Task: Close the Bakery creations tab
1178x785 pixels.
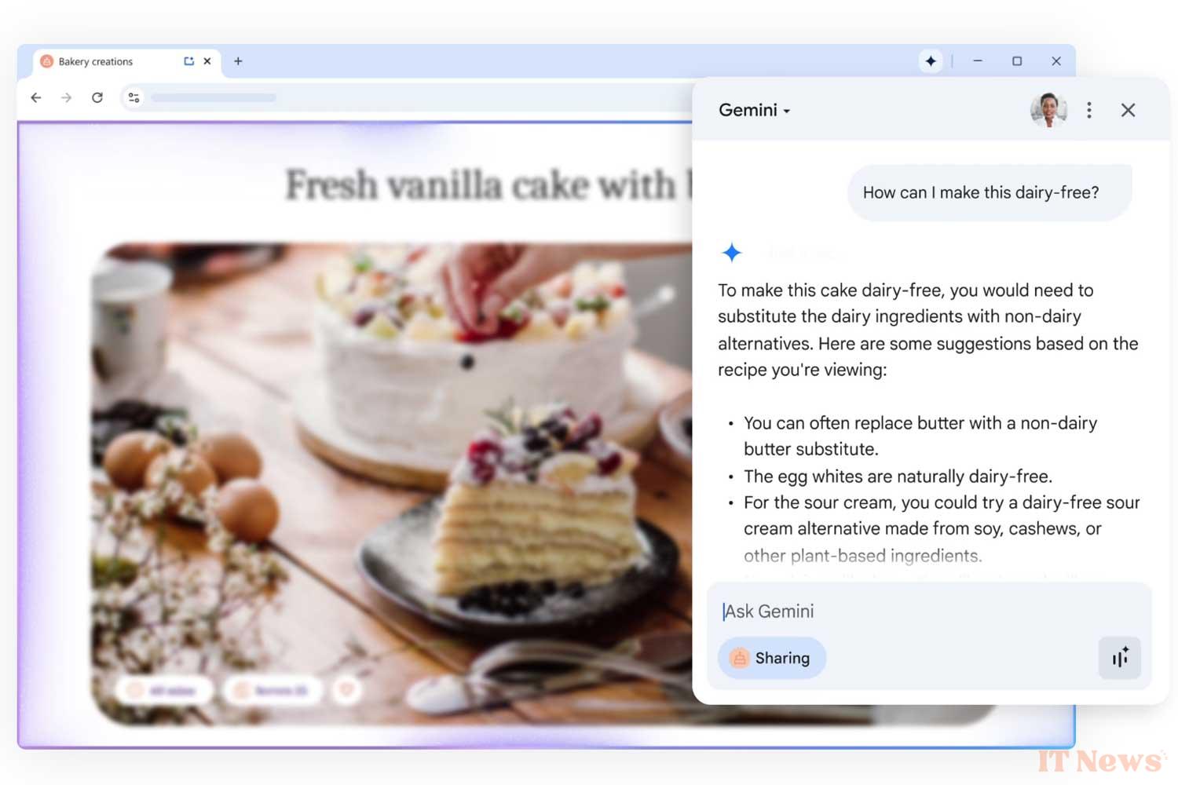Action: coord(207,61)
